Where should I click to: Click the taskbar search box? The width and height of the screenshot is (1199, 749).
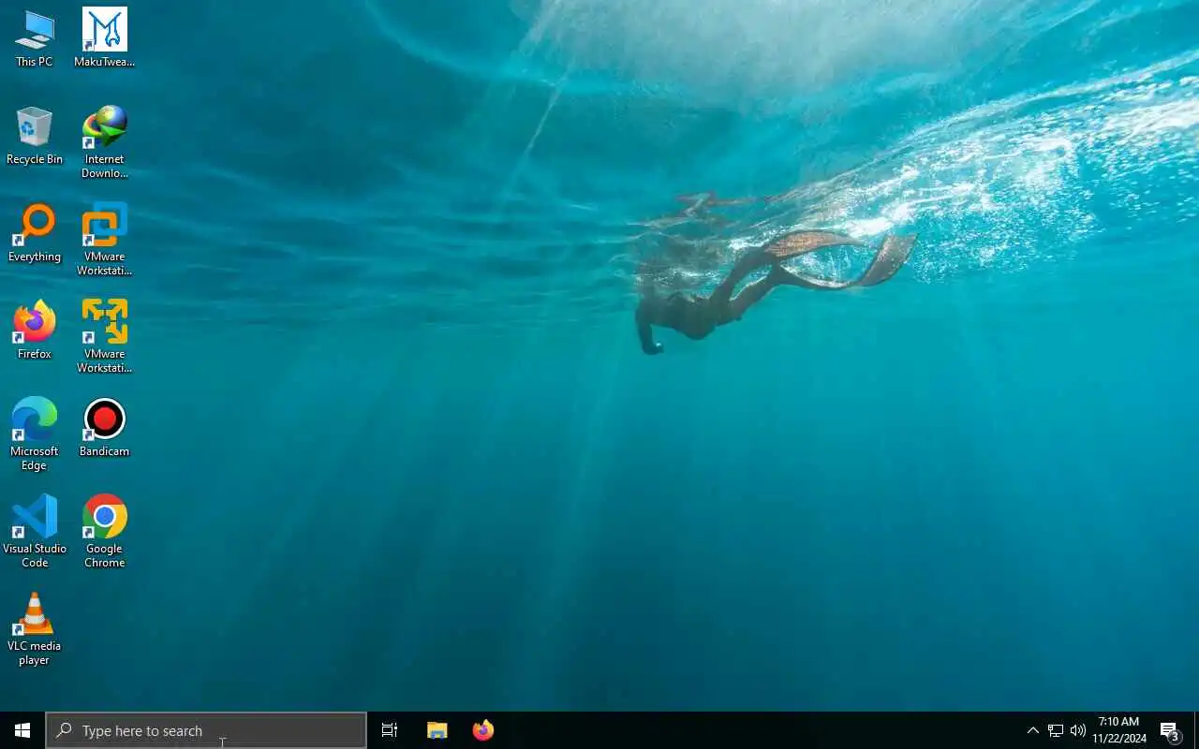pyautogui.click(x=206, y=730)
